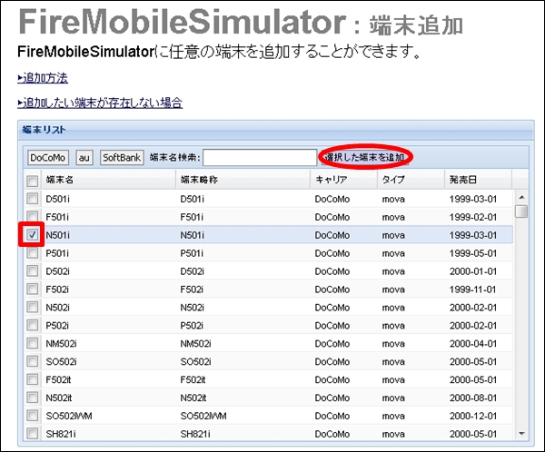Filter list by au carrier button
The height and width of the screenshot is (452, 545).
coord(84,158)
